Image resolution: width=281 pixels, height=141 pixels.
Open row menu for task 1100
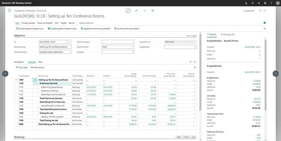tap(35, 83)
